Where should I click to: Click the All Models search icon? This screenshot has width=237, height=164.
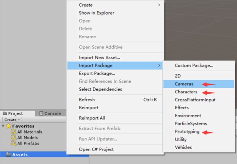pyautogui.click(x=13, y=137)
